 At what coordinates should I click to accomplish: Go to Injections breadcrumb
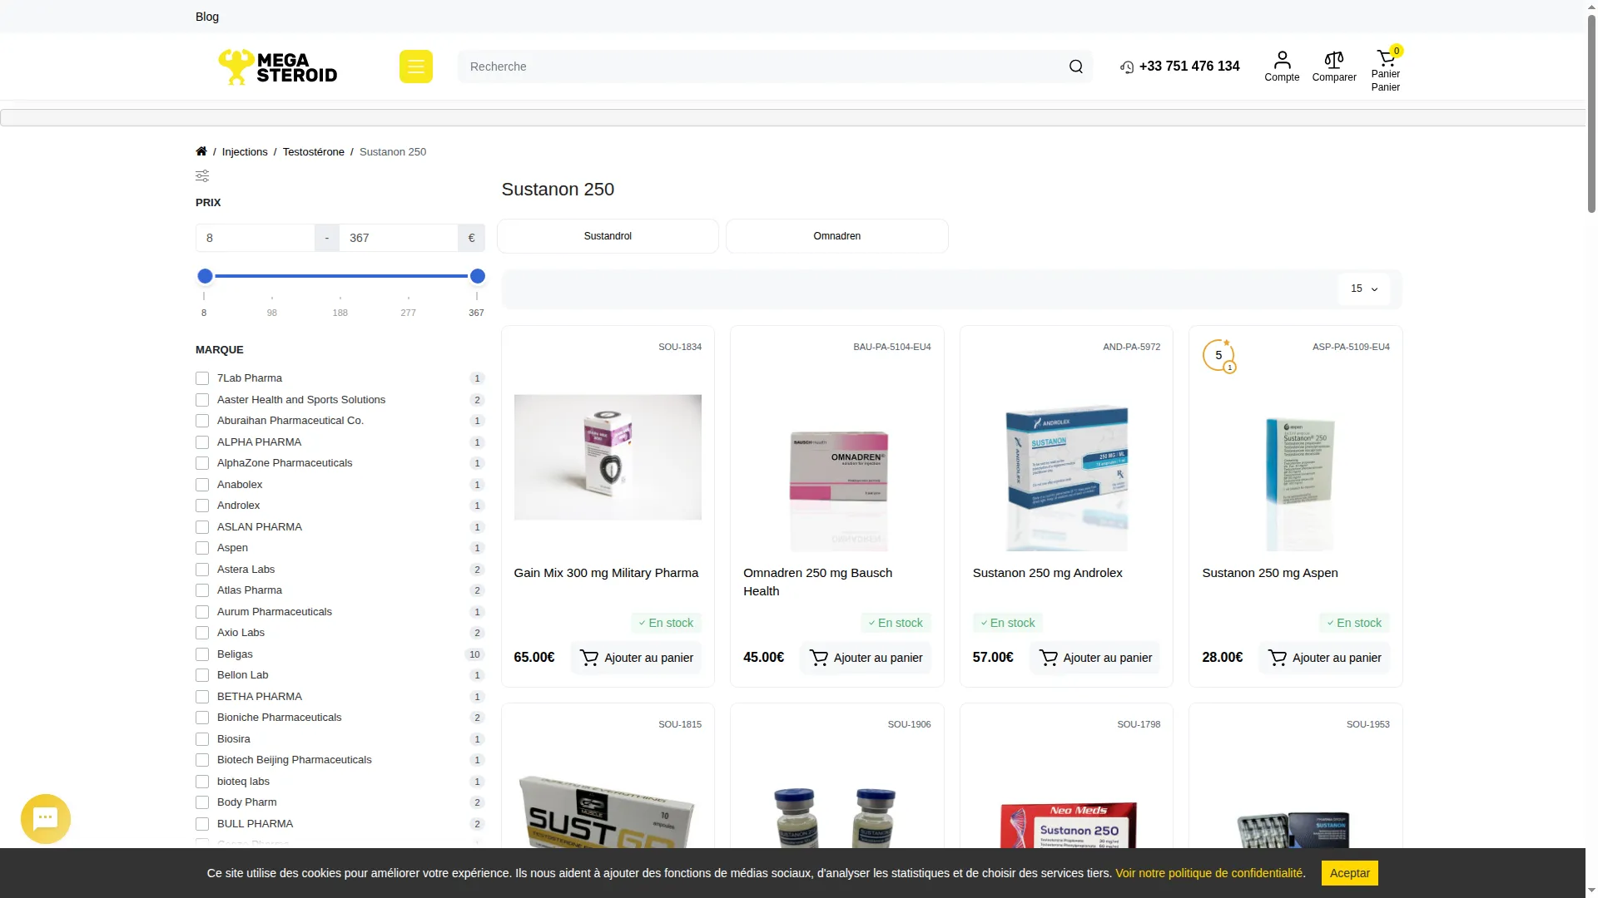pos(245,152)
